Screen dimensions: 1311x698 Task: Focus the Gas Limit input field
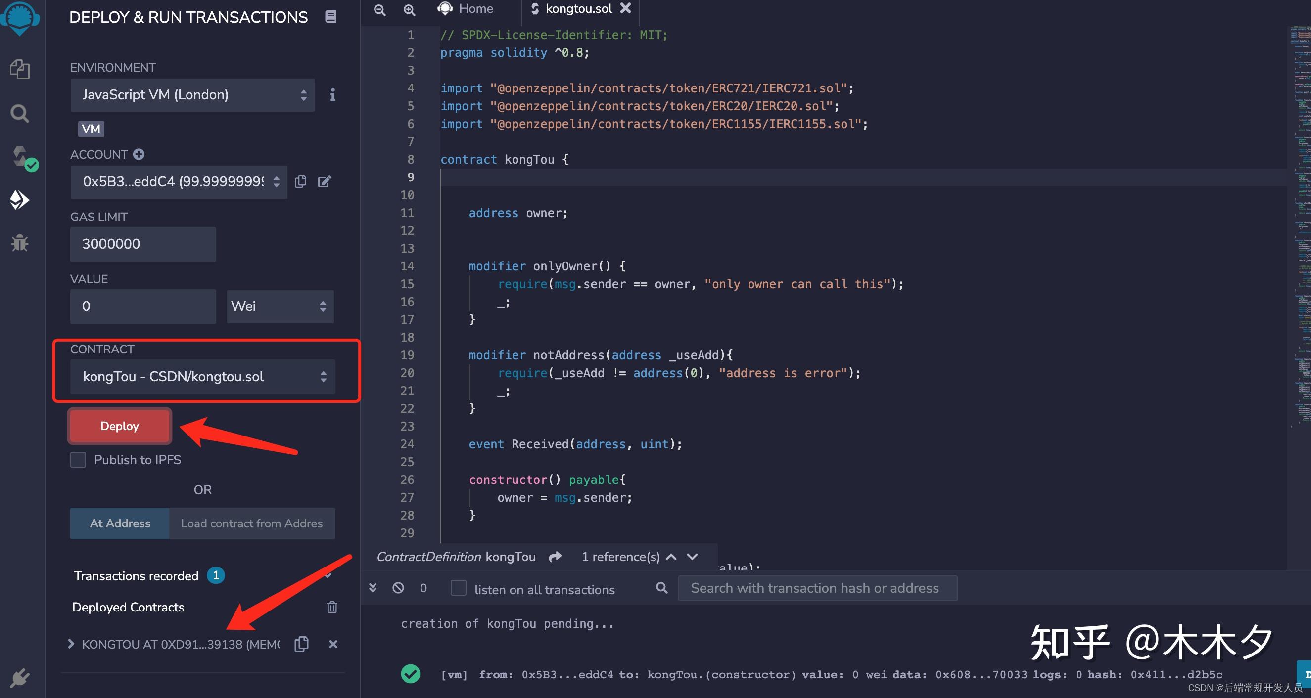pyautogui.click(x=143, y=244)
